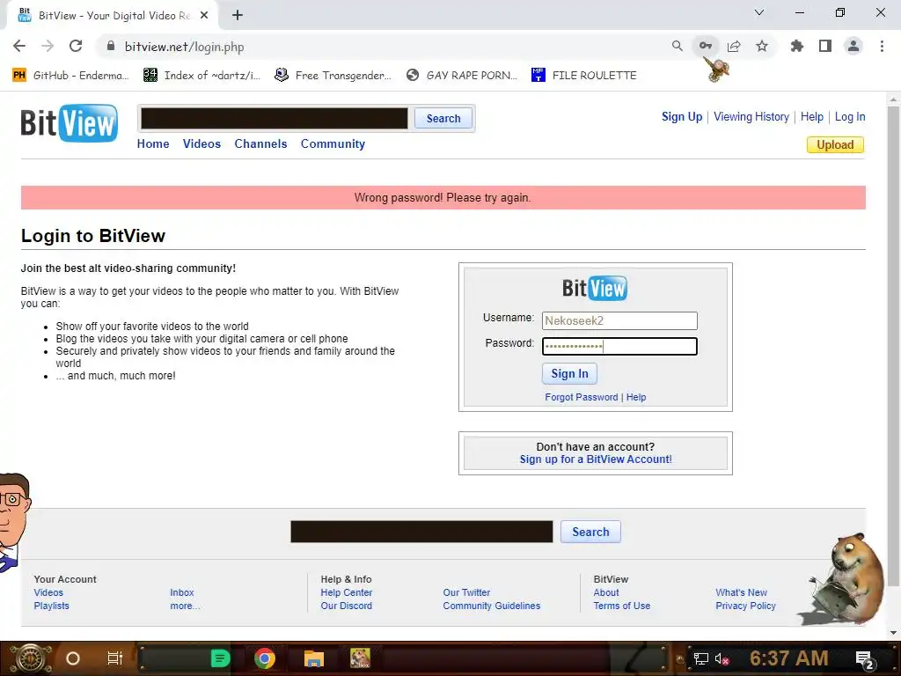The height and width of the screenshot is (676, 901).
Task: View the site lock information icon
Action: [111, 46]
